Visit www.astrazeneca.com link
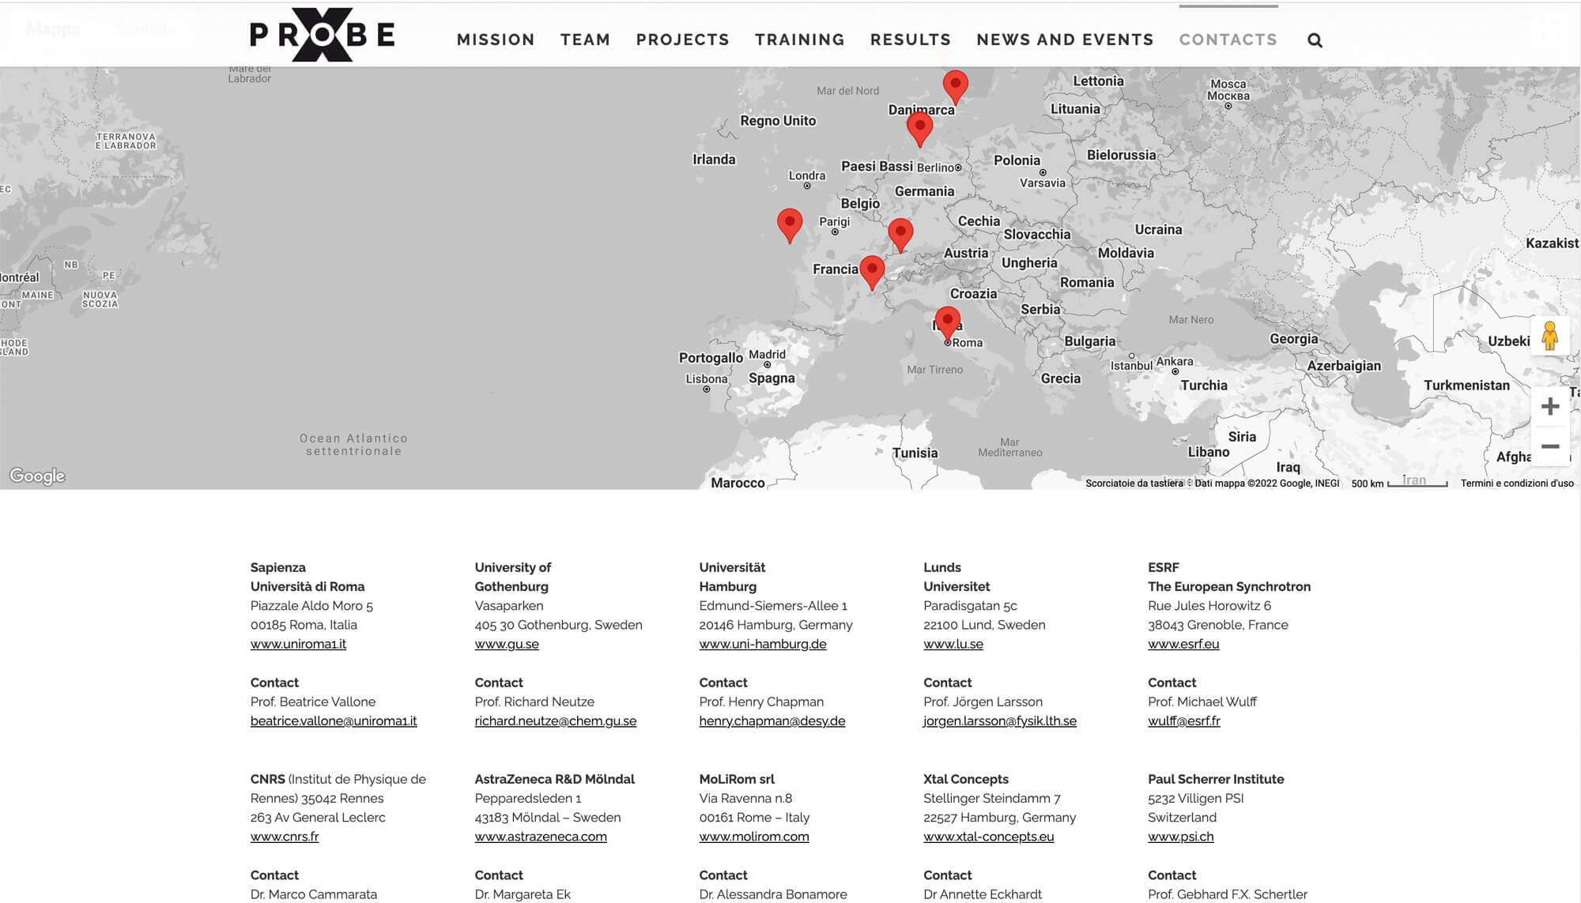Screen dimensions: 1581x903 [541, 837]
